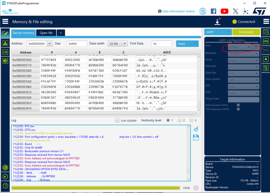The width and height of the screenshot is (270, 193).
Task: Switch to the Open file tab
Action: pos(46,33)
